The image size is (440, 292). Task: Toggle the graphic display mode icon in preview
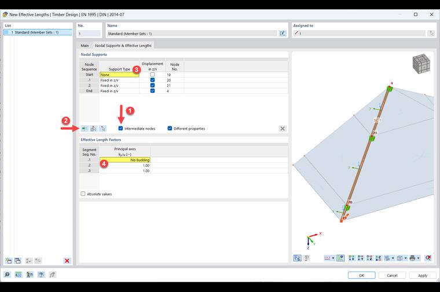pyautogui.click(x=340, y=258)
